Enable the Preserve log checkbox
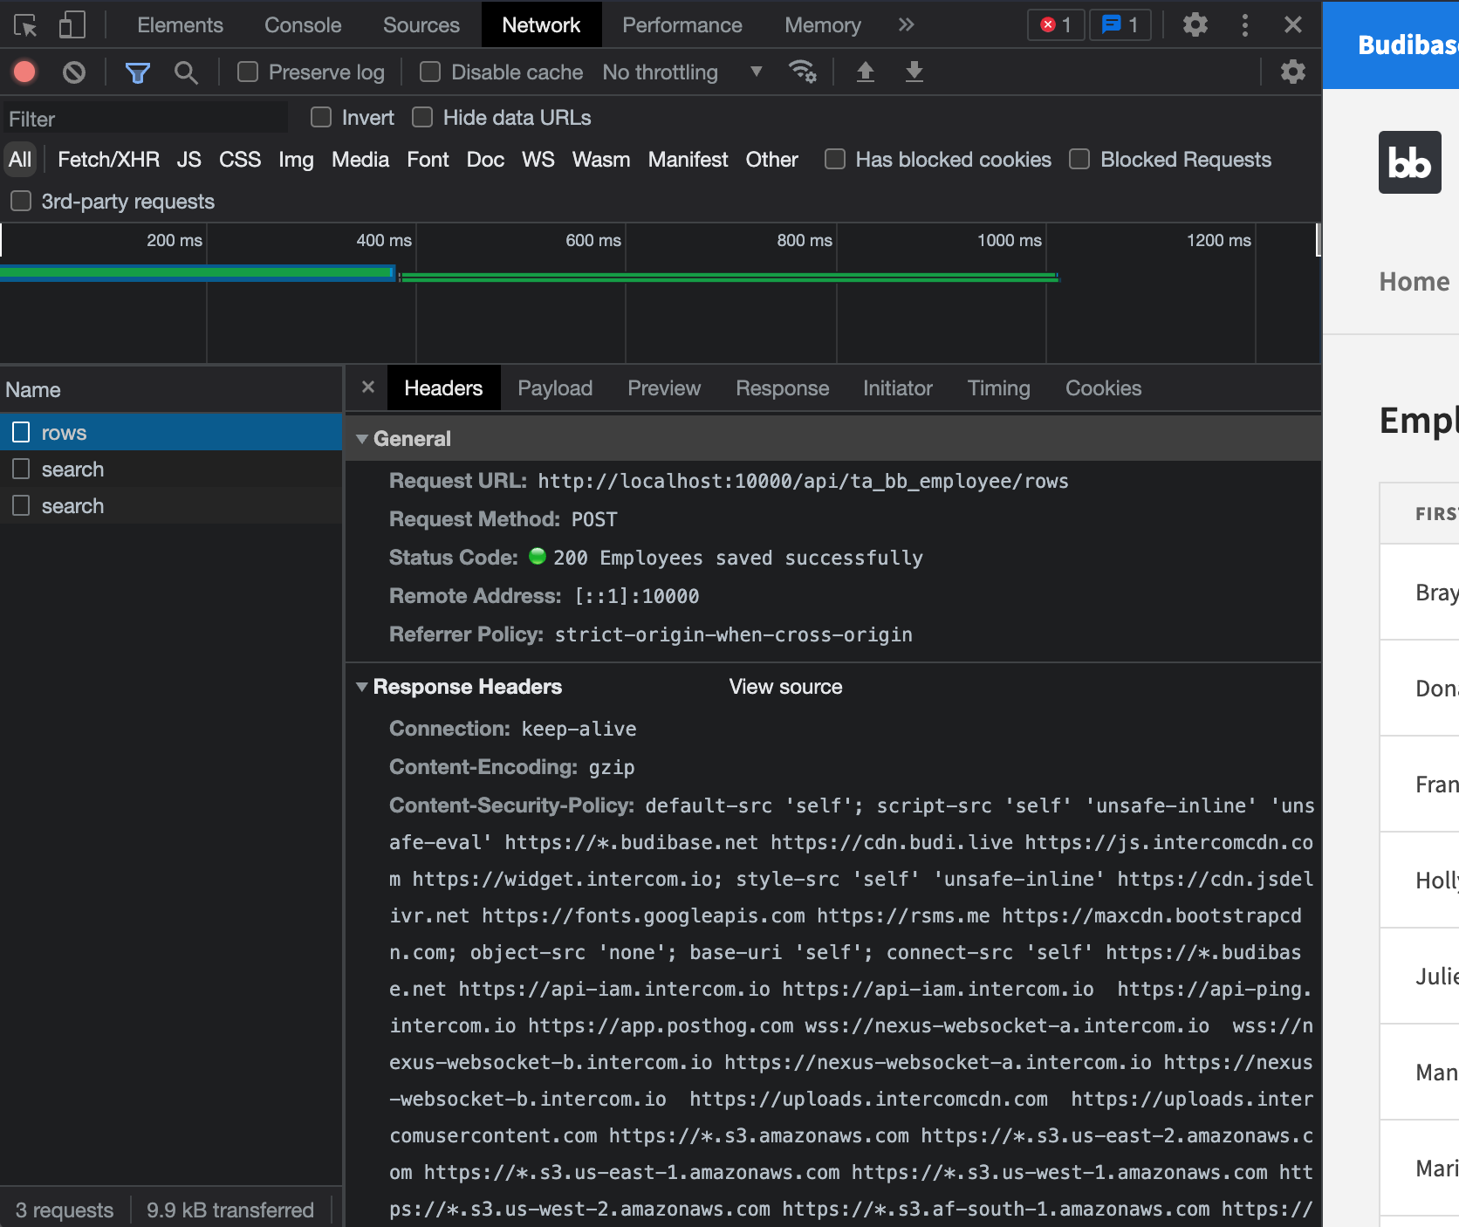This screenshot has height=1227, width=1459. [x=247, y=72]
